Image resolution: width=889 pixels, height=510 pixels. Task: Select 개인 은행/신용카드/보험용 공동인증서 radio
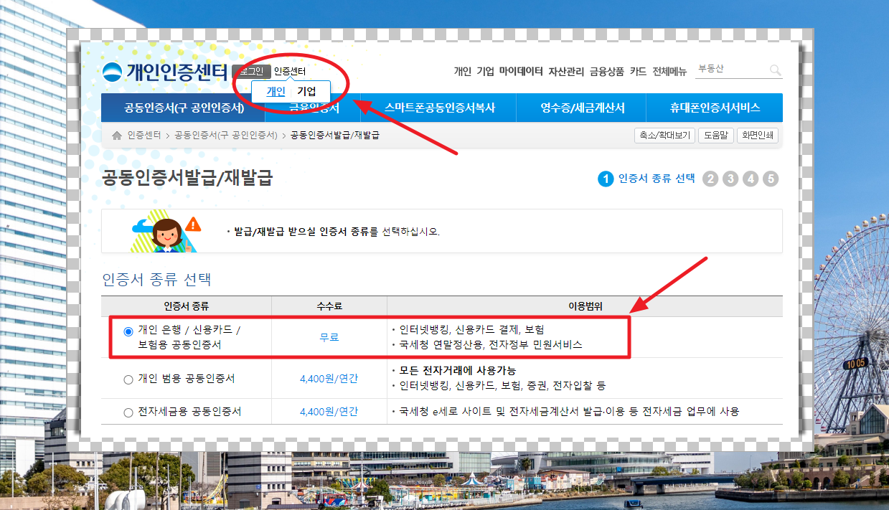(x=128, y=331)
